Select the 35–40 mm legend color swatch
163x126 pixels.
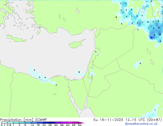click(64, 123)
